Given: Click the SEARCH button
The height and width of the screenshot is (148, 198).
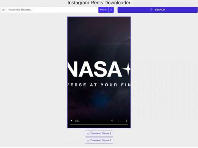Looking at the screenshot, I should (x=158, y=10).
